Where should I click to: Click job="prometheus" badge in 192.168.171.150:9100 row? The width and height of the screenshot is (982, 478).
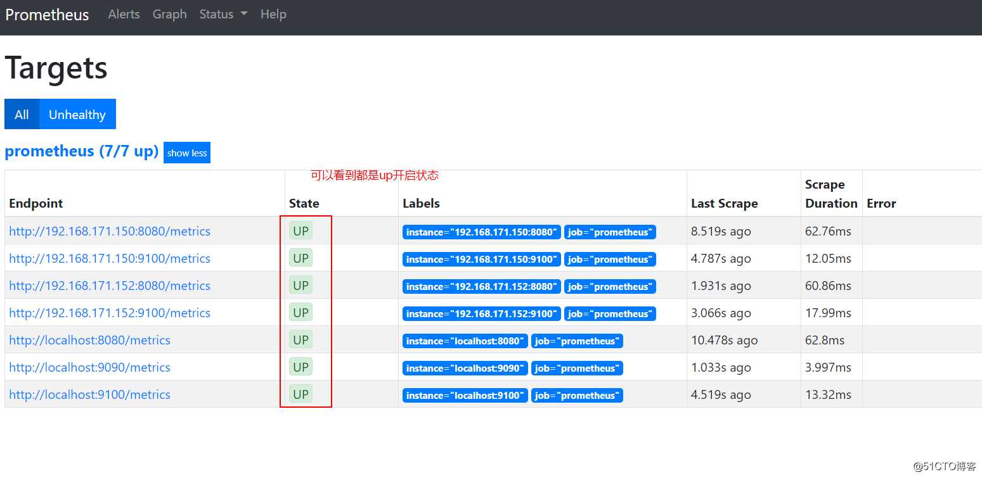coord(610,260)
